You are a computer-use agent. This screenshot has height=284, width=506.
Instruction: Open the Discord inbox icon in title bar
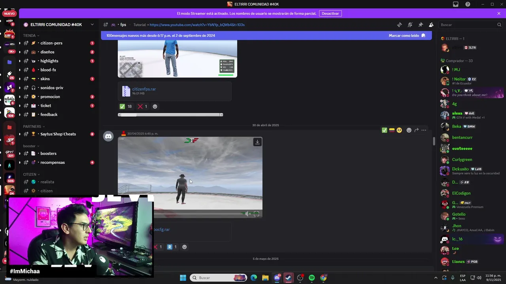[x=456, y=4]
